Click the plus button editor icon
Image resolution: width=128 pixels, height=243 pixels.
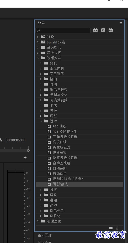25,157
